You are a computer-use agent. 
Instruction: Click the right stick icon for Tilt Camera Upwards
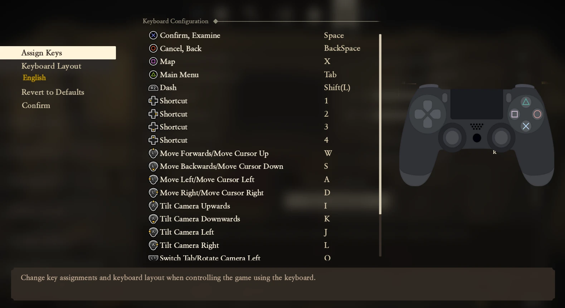pos(153,206)
